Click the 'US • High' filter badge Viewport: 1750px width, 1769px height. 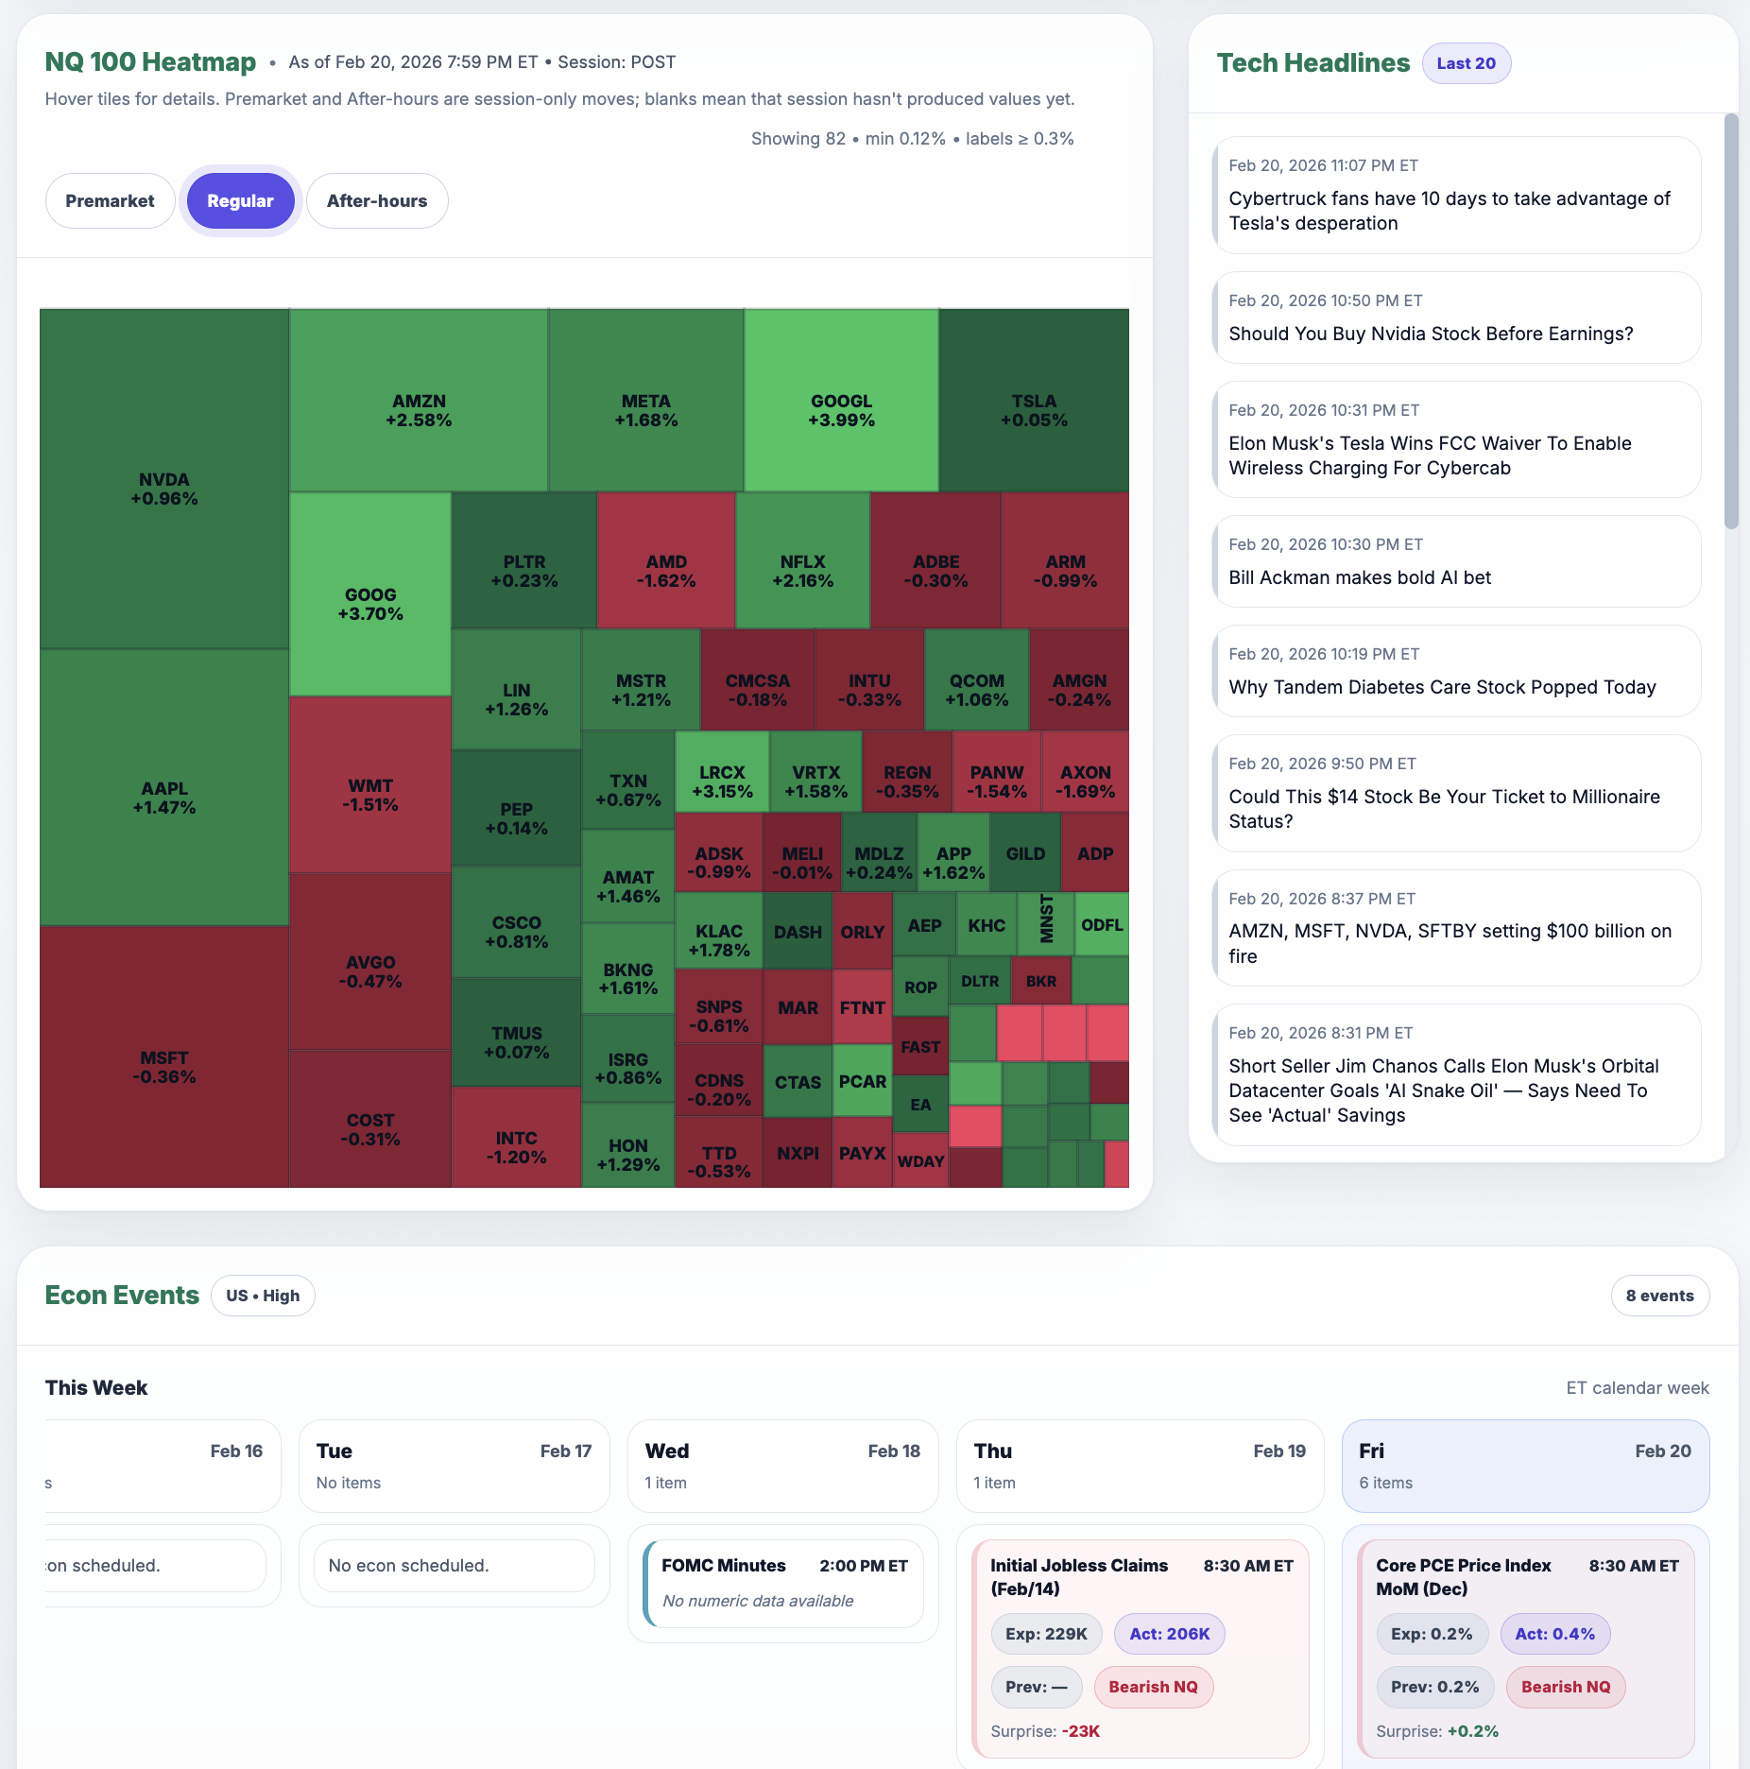262,1295
